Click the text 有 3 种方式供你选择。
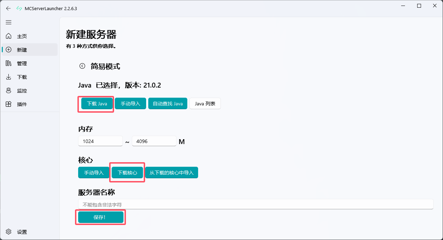Screen dimensions: 443x240 (91, 46)
